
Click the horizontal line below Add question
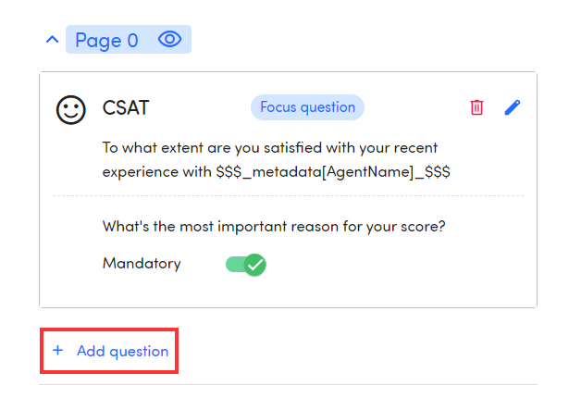click(288, 384)
